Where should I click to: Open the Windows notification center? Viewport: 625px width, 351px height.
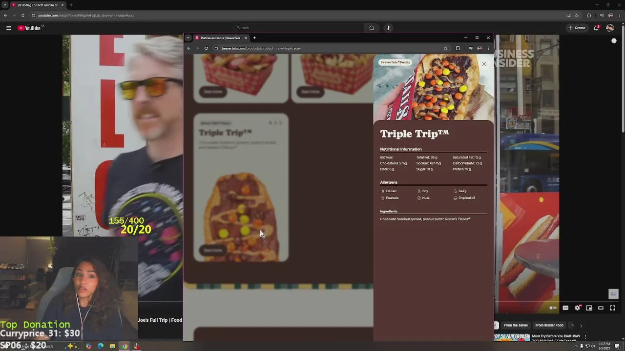617,346
